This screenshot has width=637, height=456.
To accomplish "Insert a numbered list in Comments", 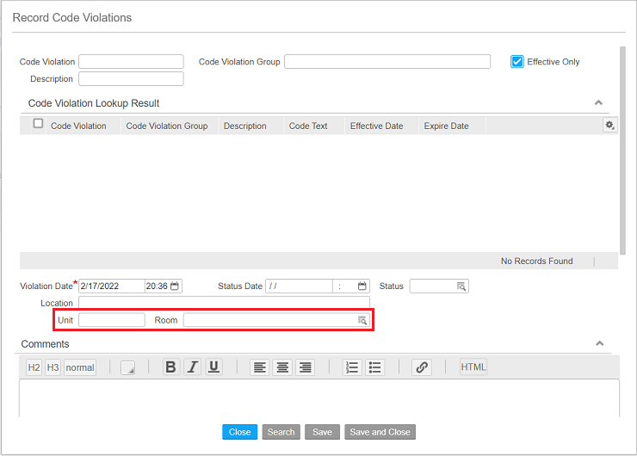I will click(x=351, y=367).
